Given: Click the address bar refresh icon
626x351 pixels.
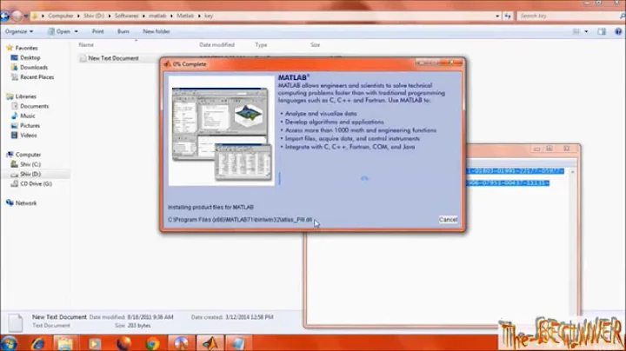Looking at the screenshot, I should [508, 16].
